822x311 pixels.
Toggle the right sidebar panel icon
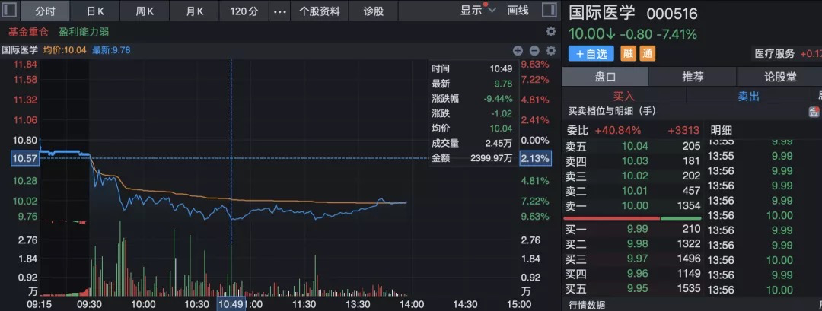click(548, 11)
